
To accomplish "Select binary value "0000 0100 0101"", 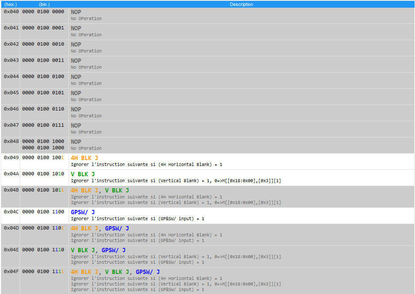I will point(43,93).
